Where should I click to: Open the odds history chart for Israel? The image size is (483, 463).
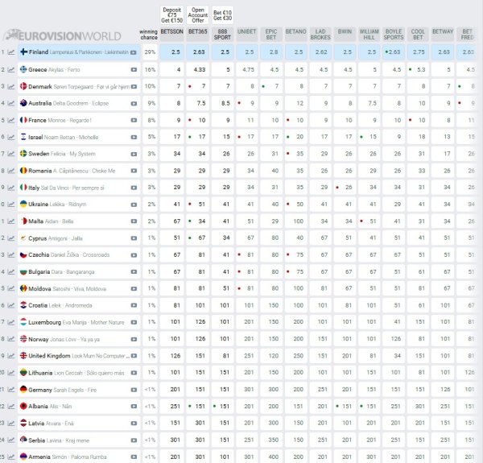pyautogui.click(x=11, y=137)
